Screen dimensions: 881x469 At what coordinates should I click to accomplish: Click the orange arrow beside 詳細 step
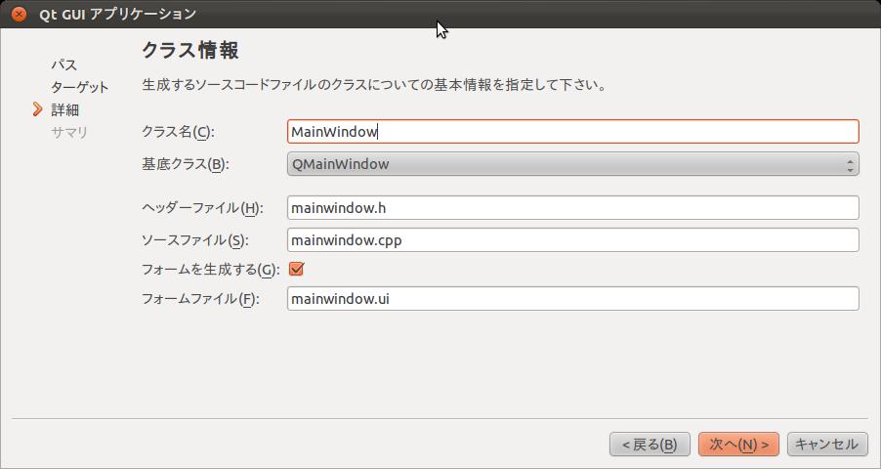tap(38, 109)
